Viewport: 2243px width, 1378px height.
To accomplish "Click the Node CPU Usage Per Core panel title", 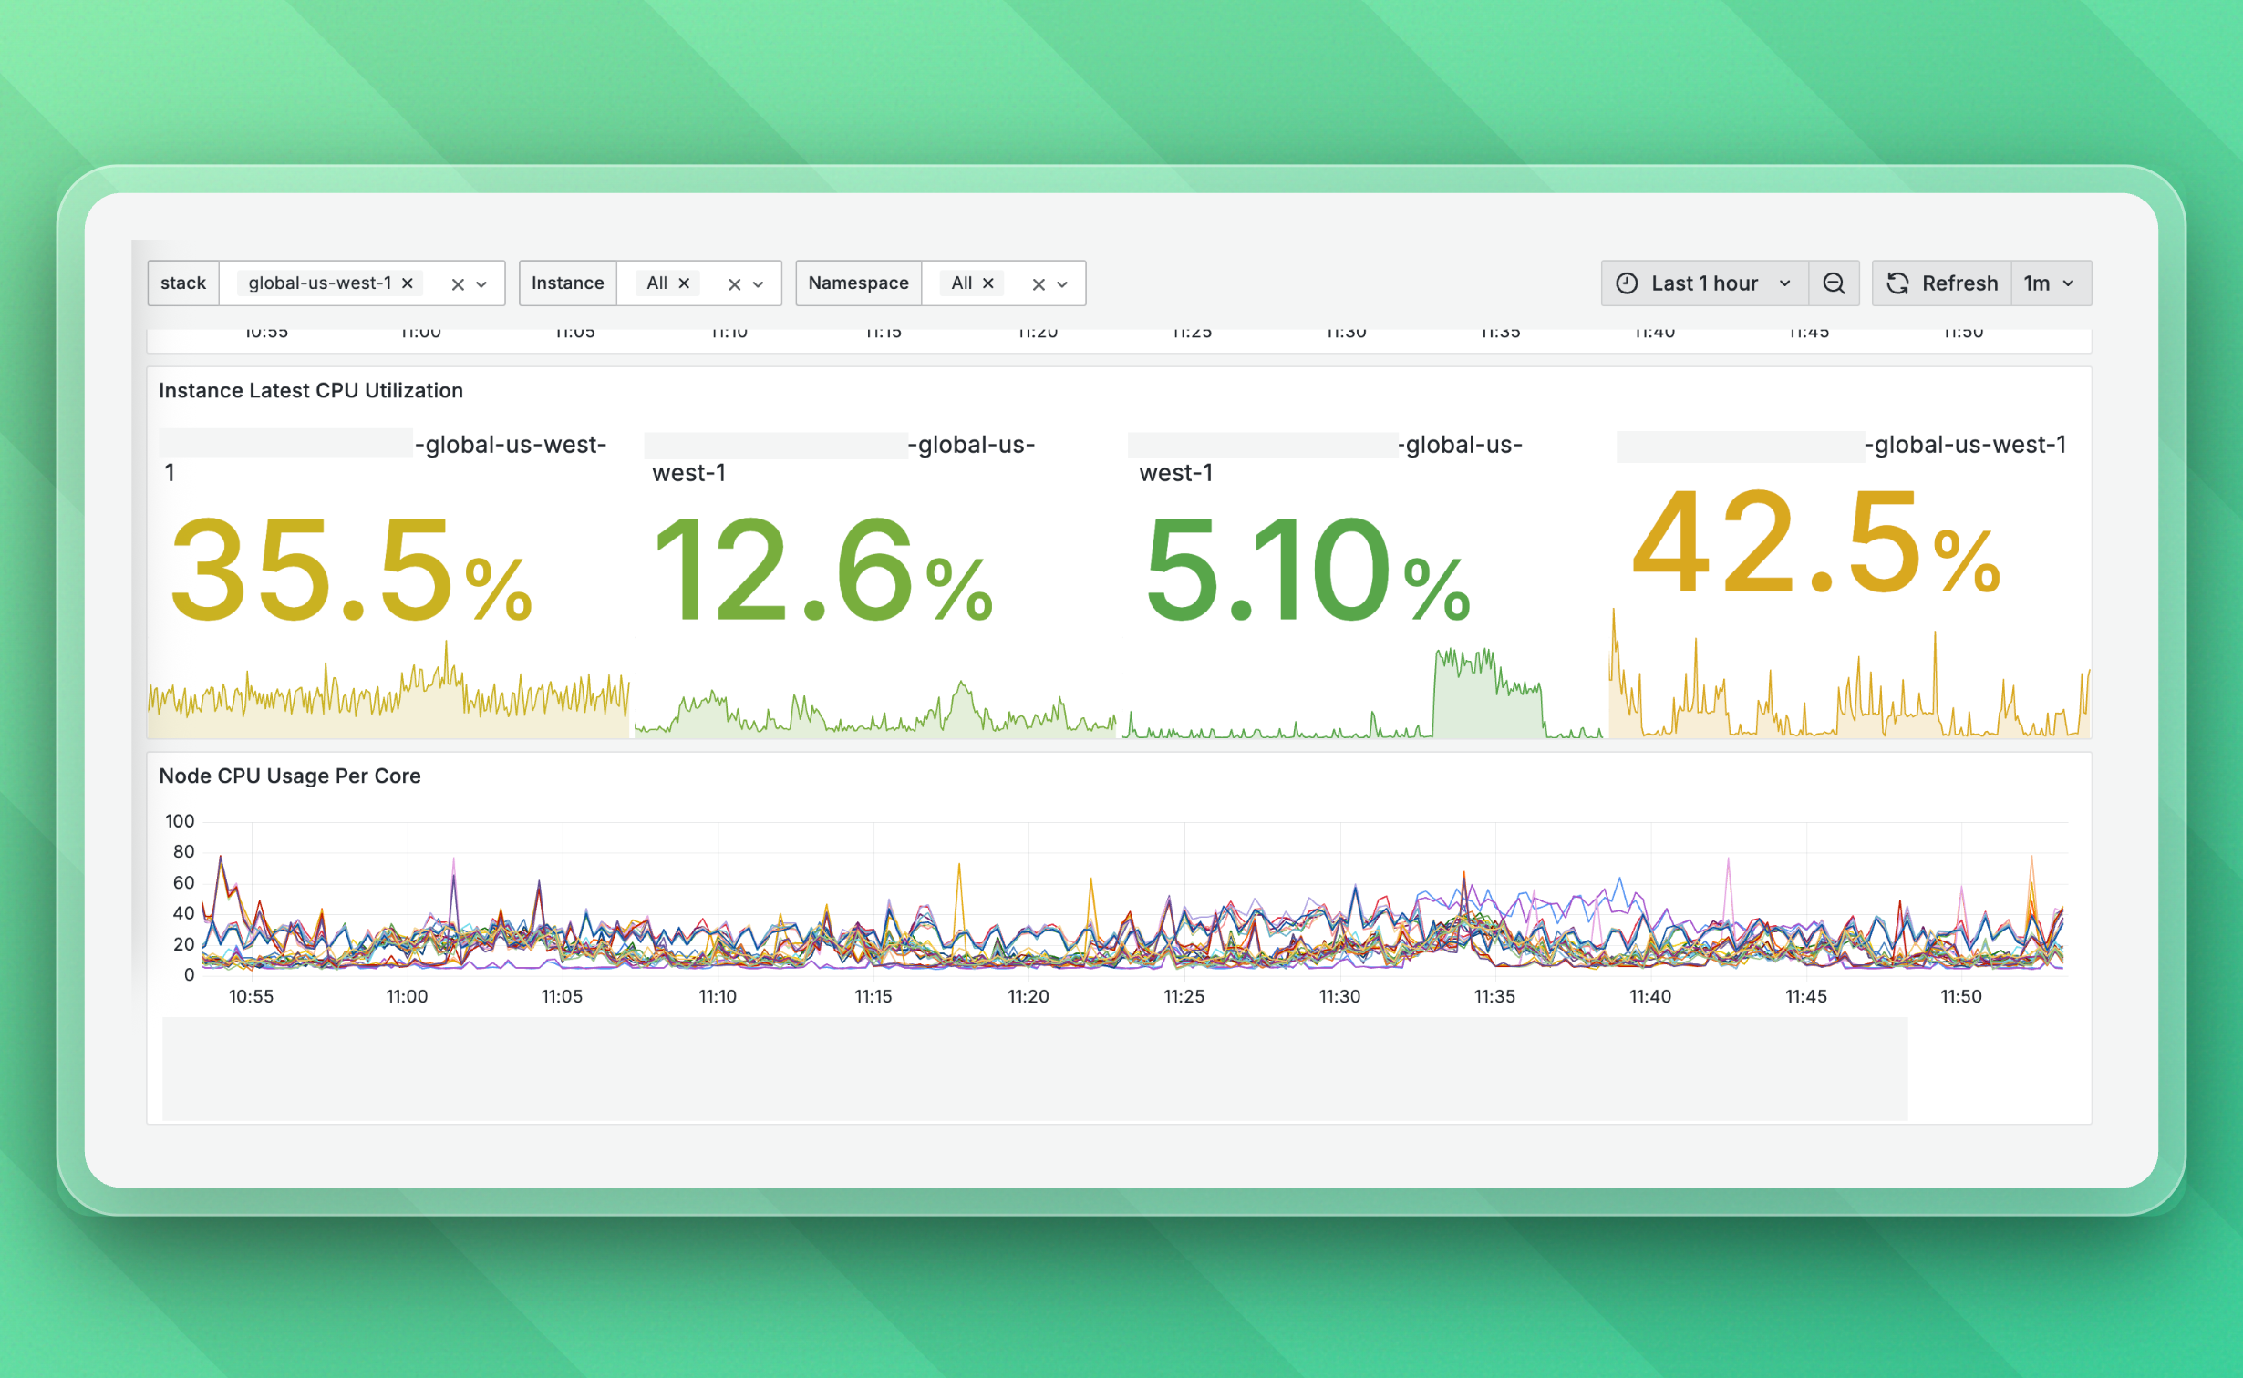I will [290, 776].
